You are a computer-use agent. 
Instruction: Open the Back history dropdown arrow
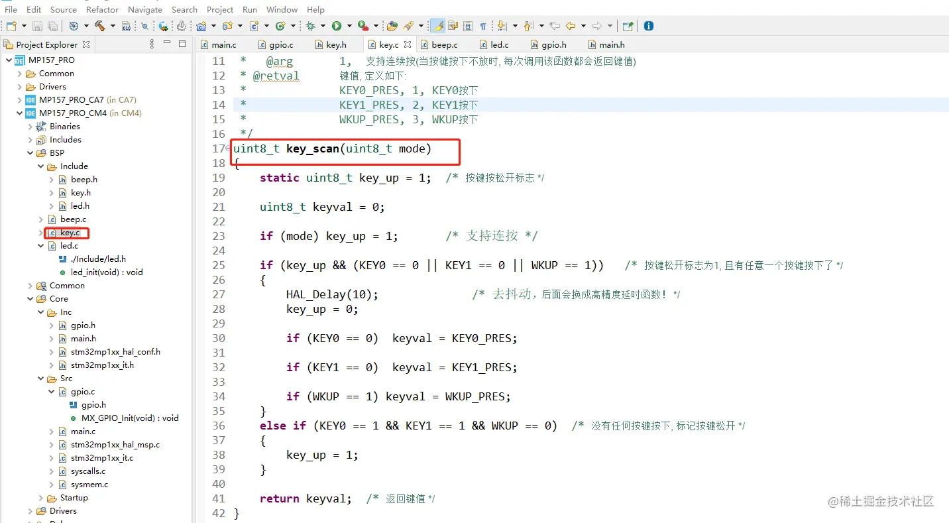(583, 26)
